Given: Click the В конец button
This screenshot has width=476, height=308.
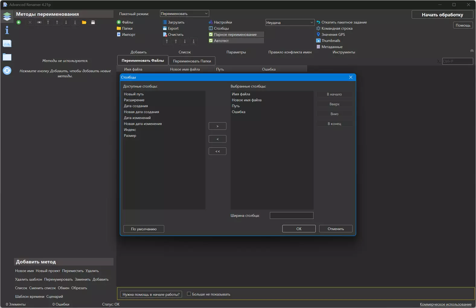Looking at the screenshot, I should [x=334, y=124].
